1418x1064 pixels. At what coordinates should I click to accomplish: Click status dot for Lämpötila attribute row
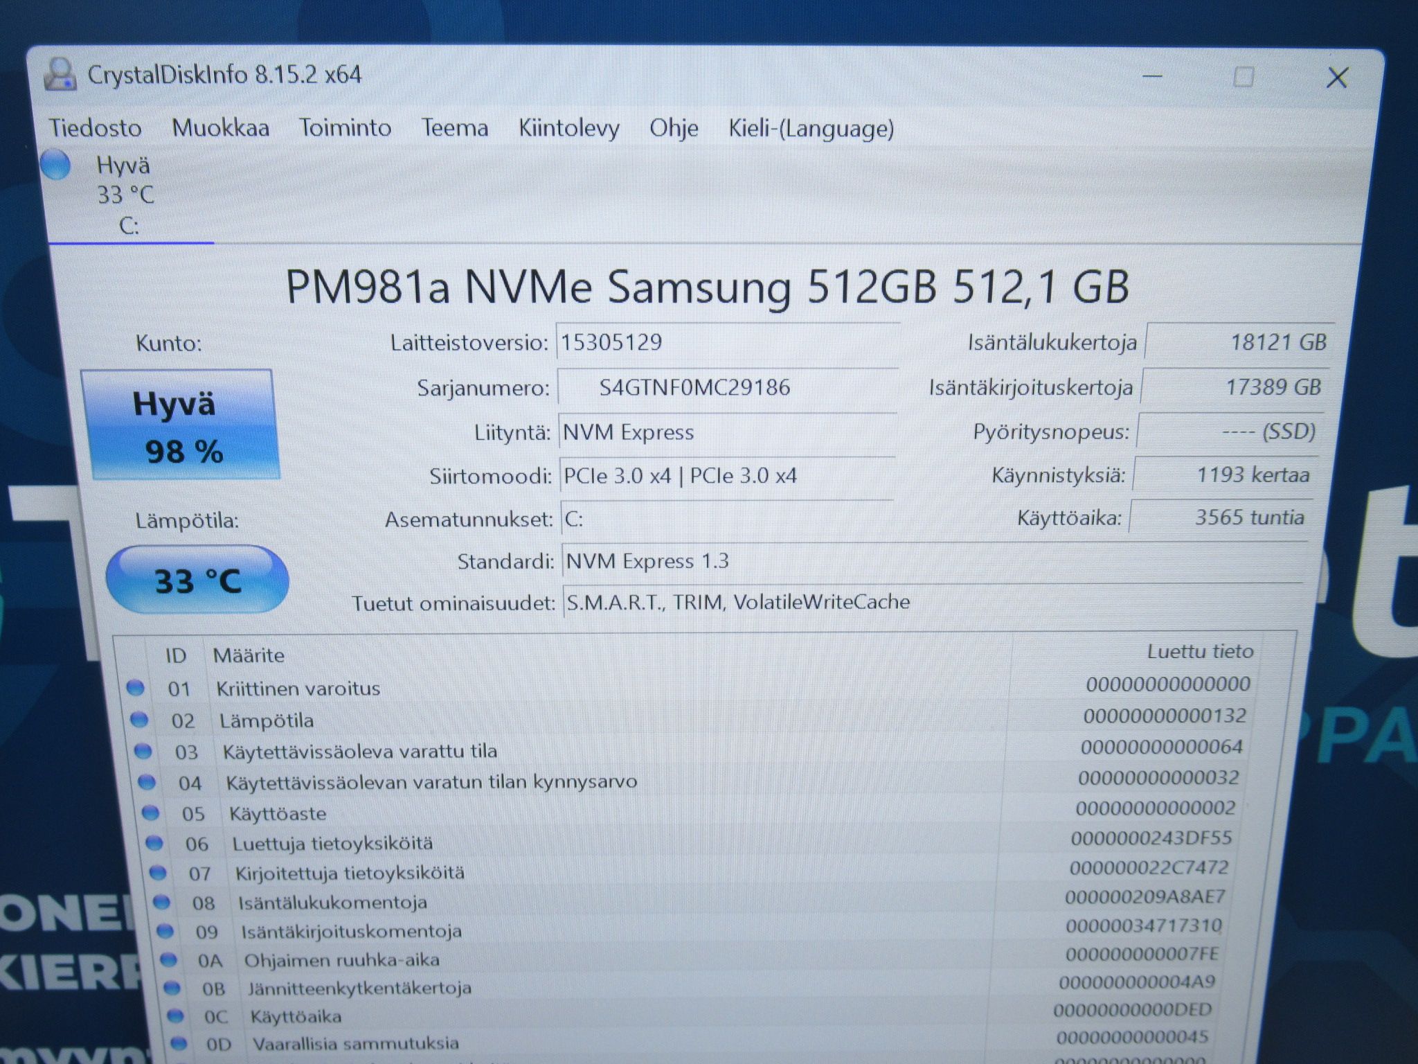point(139,720)
